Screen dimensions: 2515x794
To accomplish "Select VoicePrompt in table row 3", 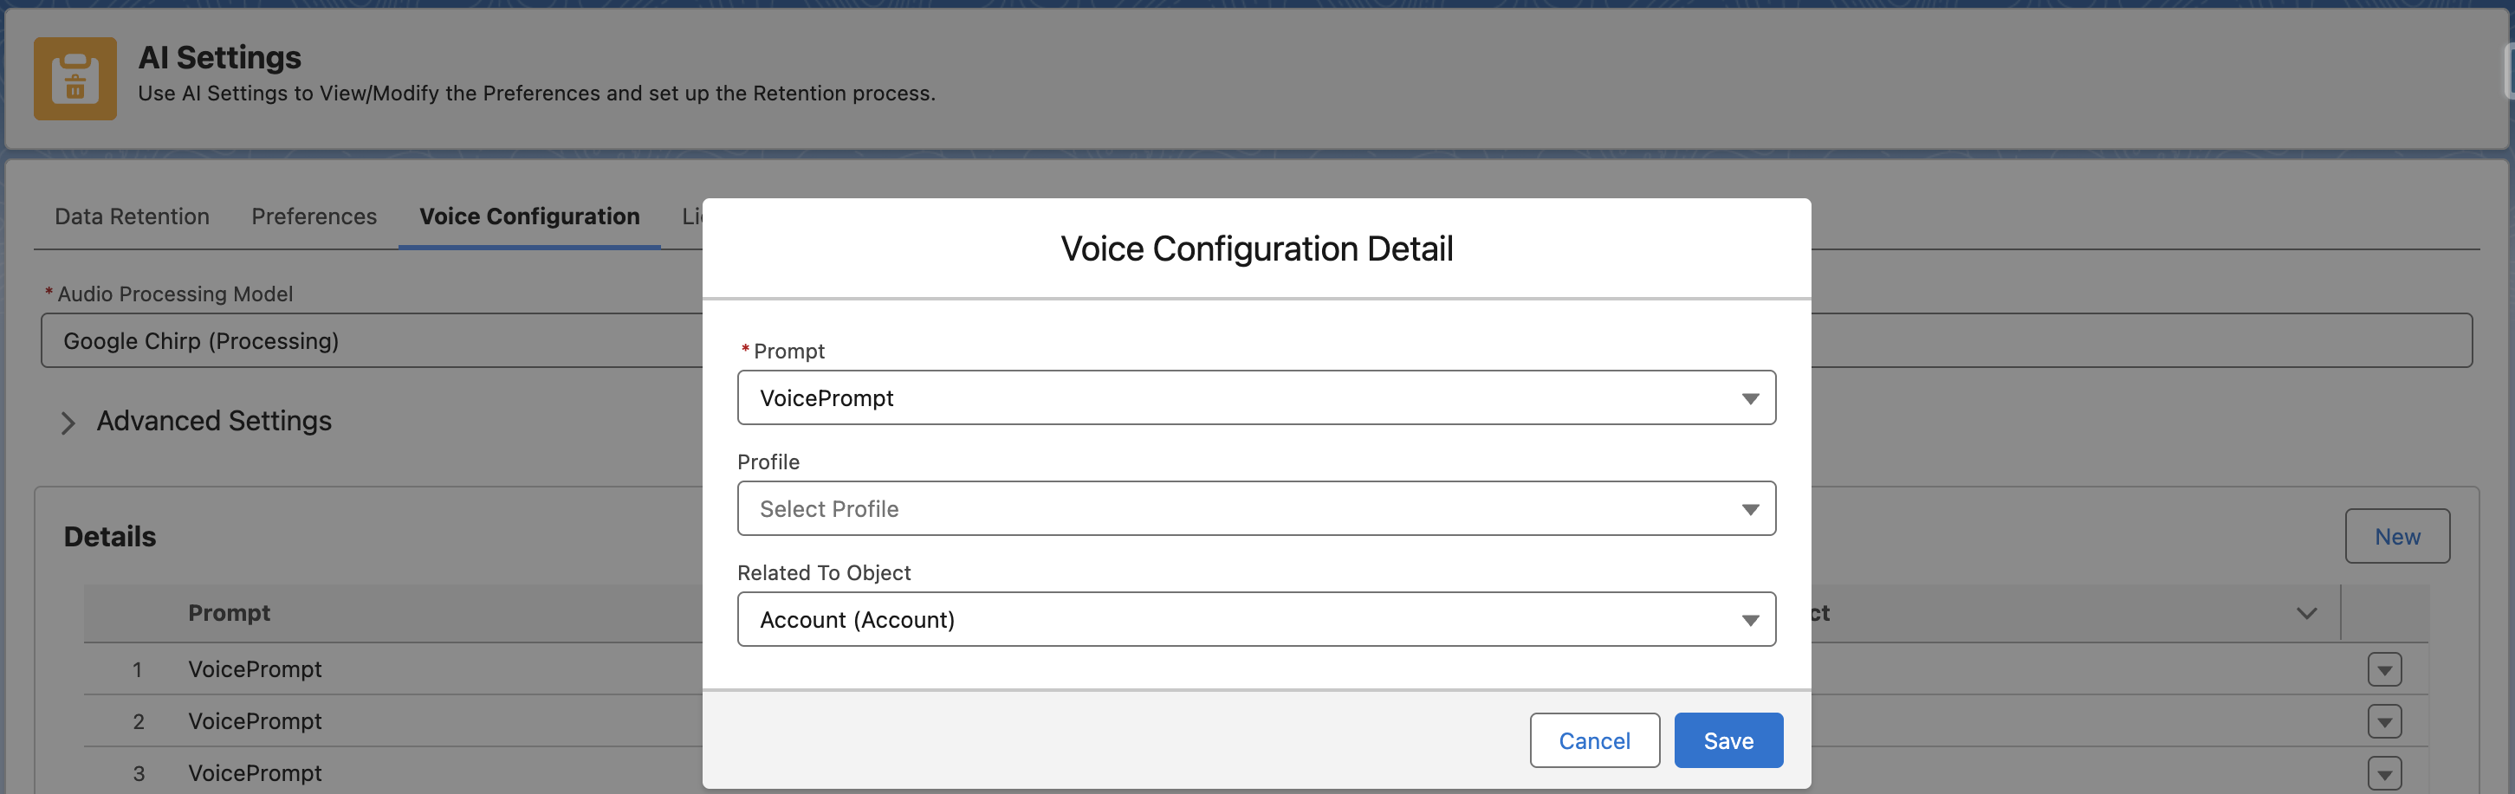I will click(x=255, y=773).
